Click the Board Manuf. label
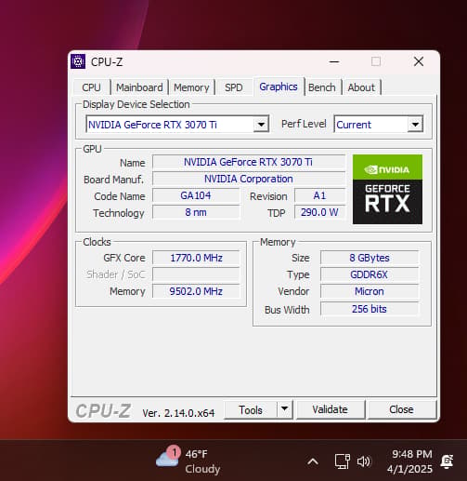467x481 pixels. coord(113,180)
